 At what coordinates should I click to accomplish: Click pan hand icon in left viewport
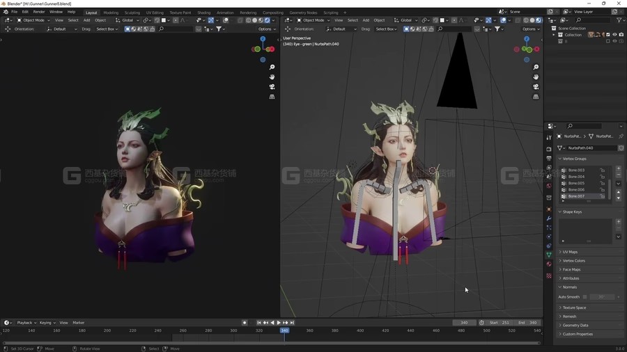[x=272, y=77]
